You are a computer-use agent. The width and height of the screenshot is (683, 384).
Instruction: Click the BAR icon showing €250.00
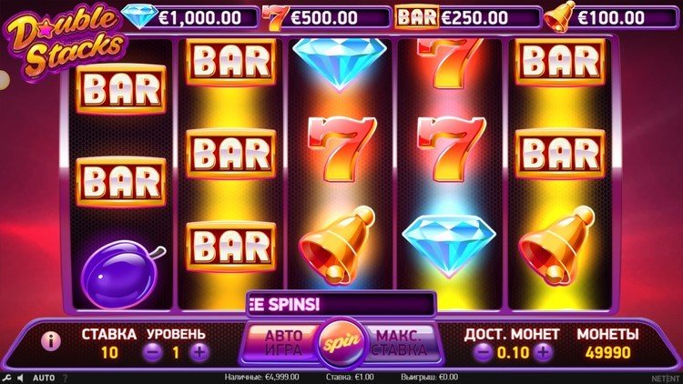[x=416, y=17]
